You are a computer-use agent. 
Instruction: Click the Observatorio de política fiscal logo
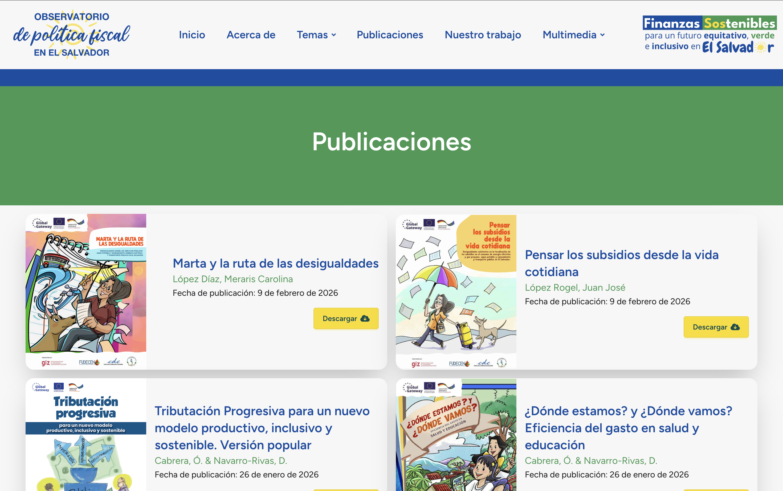click(x=72, y=34)
